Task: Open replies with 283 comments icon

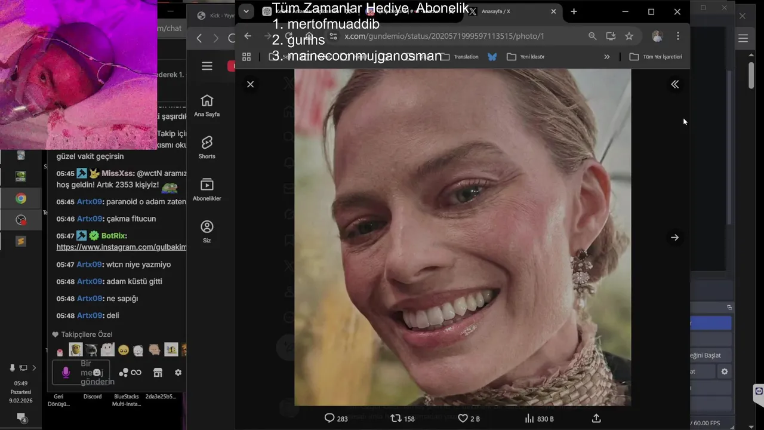Action: (335, 419)
